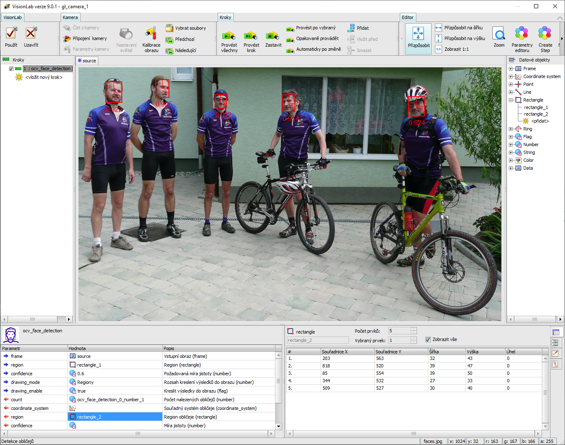
Task: Click the Uzavřít close-step icon
Action: tap(31, 34)
